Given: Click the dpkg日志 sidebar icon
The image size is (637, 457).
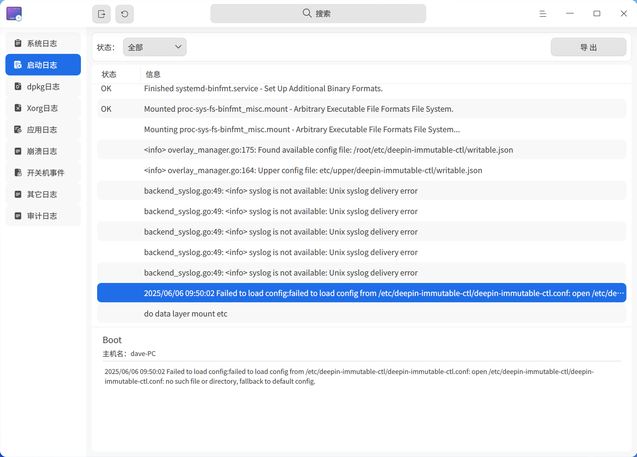Looking at the screenshot, I should (18, 86).
